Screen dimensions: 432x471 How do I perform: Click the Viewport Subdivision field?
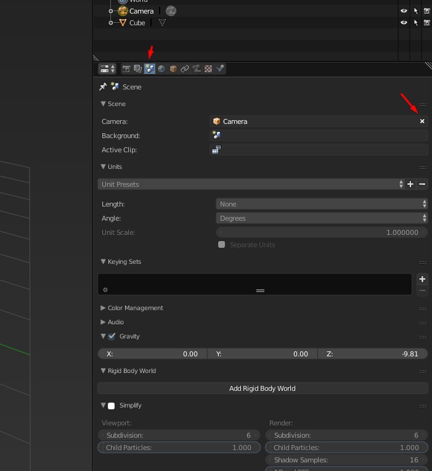click(179, 435)
